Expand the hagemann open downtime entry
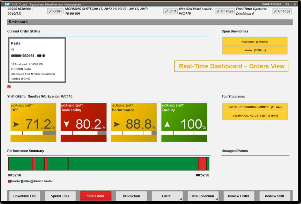The height and width of the screenshot is (204, 301). tap(255, 42)
